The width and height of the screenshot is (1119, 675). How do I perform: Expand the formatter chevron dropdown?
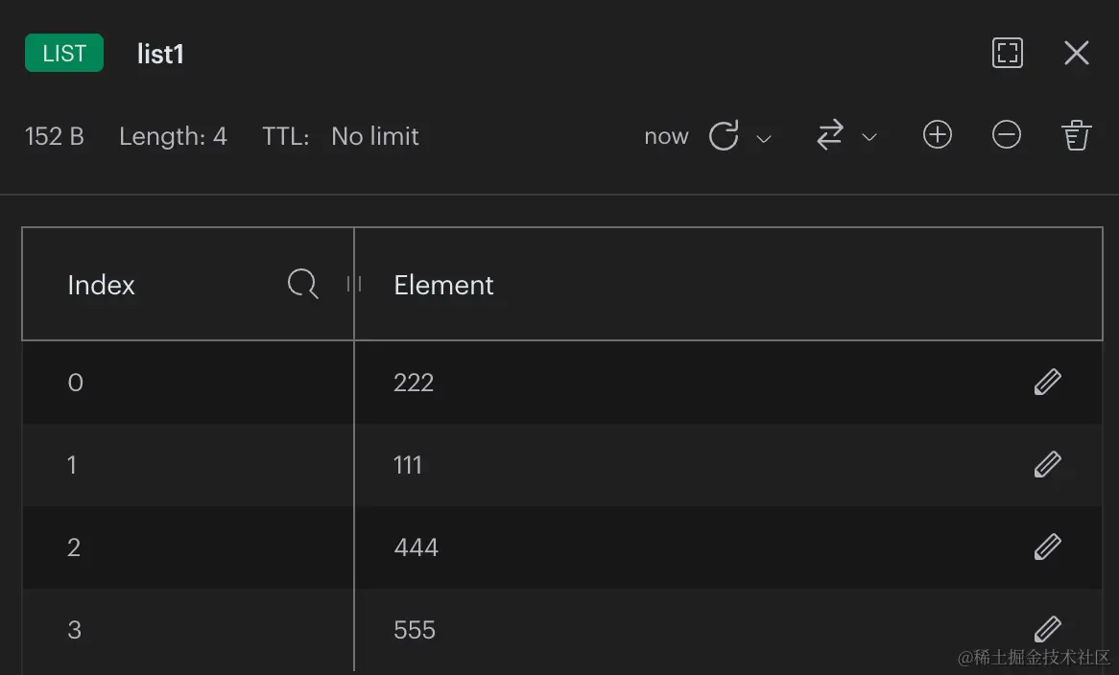coord(869,137)
